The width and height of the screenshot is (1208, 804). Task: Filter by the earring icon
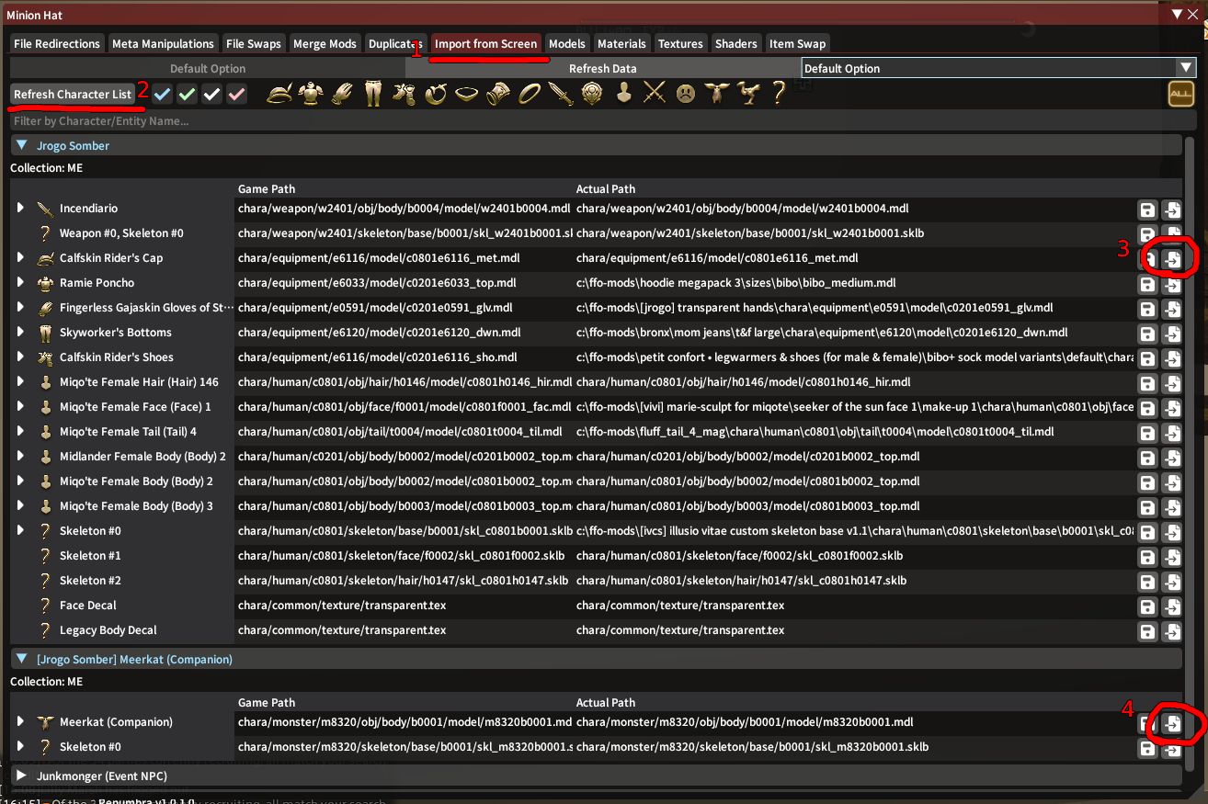(x=435, y=93)
